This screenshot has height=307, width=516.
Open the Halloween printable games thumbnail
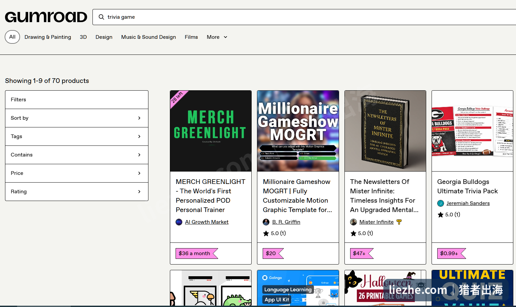click(385, 288)
